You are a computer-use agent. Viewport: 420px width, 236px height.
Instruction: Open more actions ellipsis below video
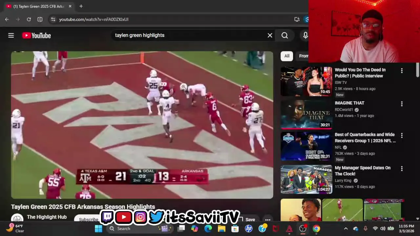point(268,220)
